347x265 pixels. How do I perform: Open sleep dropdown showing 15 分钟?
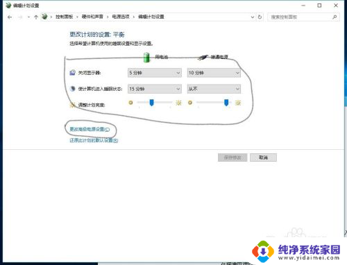click(x=154, y=89)
